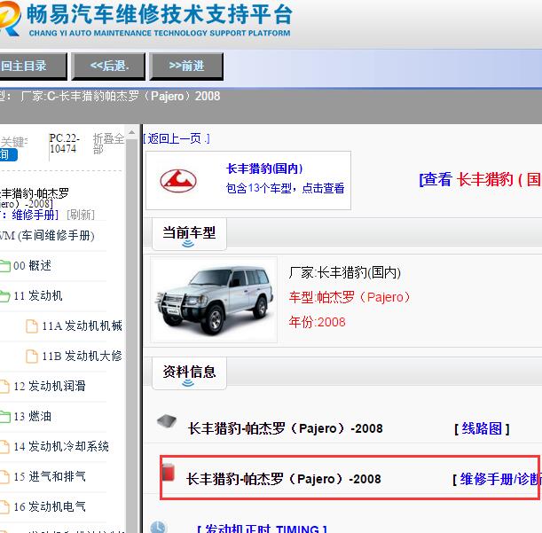Image resolution: width=542 pixels, height=533 pixels.
Task: Click the PC.22-10474 text in the sidebar
Action: [64, 144]
